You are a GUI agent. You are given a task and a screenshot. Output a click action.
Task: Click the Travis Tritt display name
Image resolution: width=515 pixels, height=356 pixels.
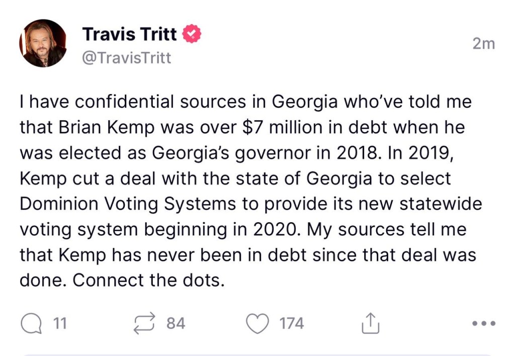pos(129,35)
